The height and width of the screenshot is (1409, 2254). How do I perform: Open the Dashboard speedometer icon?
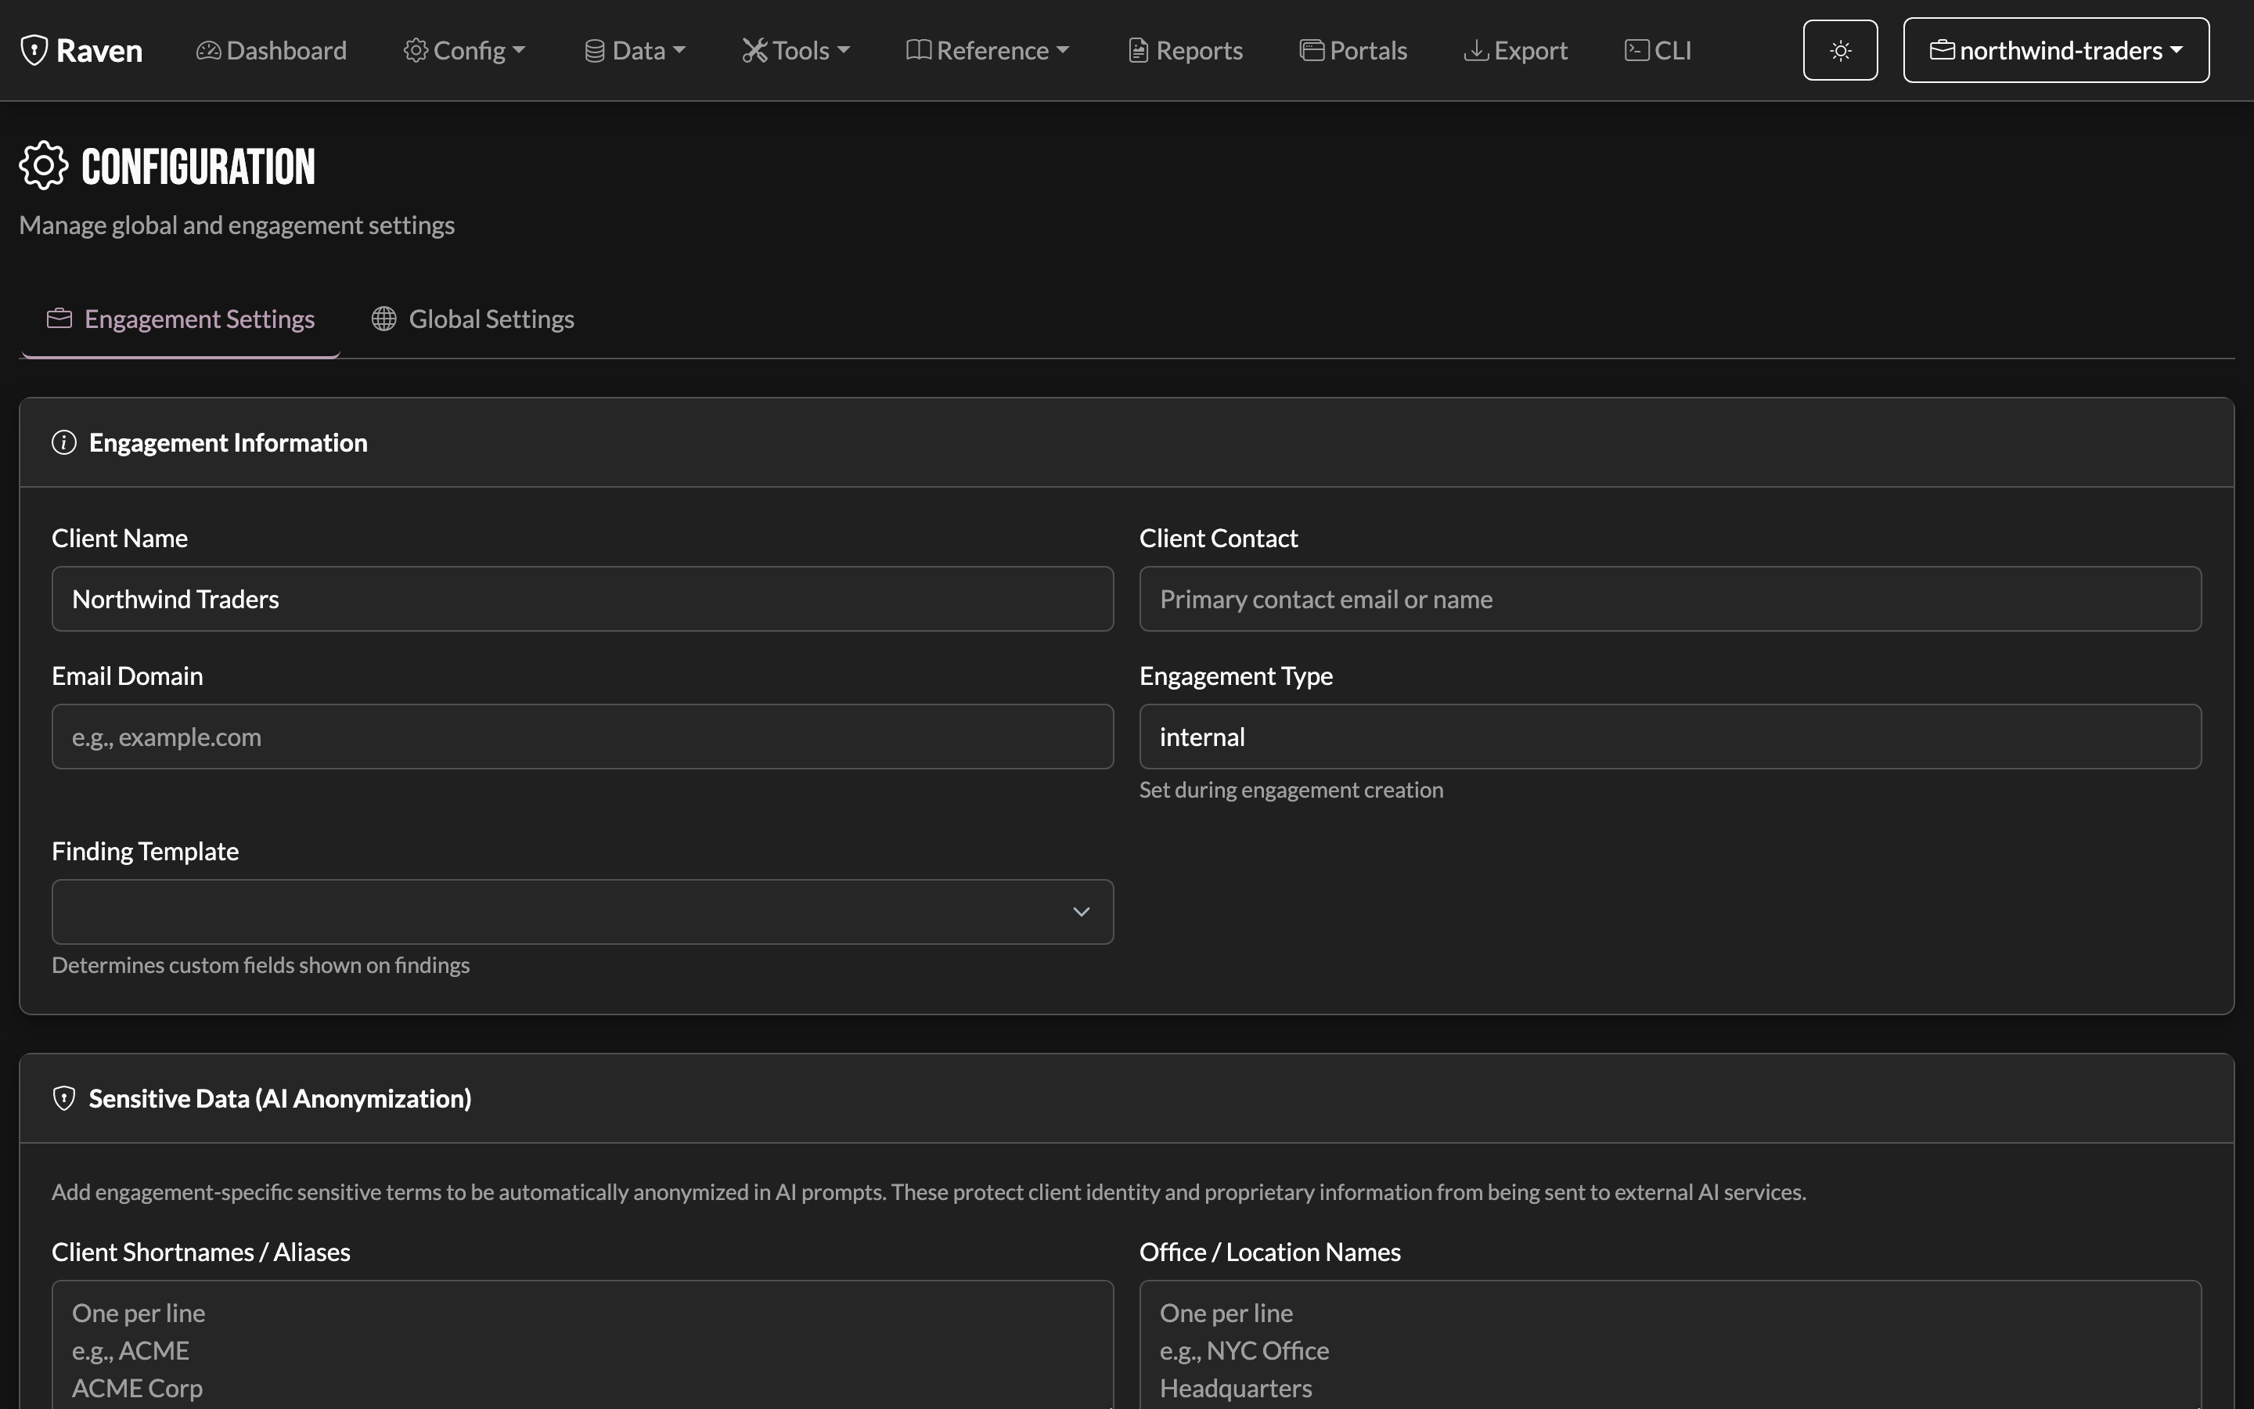(209, 50)
